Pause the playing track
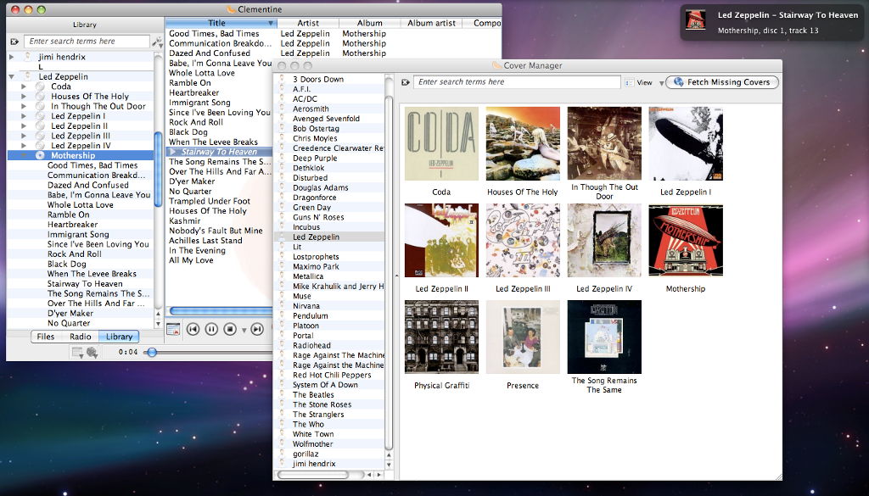This screenshot has height=496, width=869. pos(211,329)
